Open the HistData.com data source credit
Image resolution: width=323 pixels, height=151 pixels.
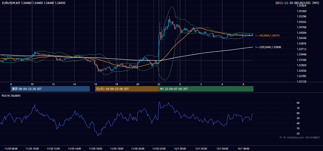coord(300,137)
